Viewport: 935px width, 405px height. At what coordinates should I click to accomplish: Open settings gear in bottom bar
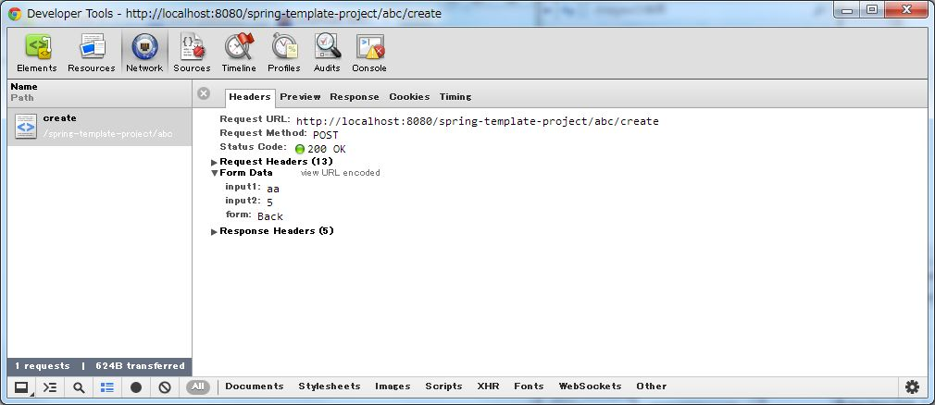click(912, 387)
